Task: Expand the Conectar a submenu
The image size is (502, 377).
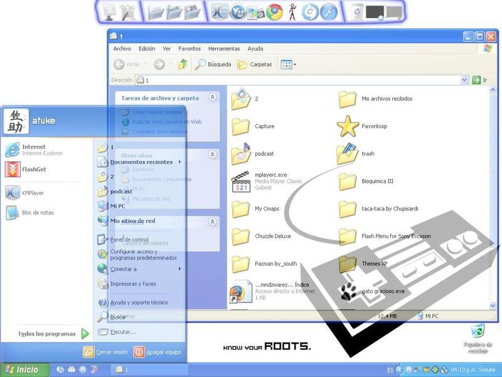Action: 139,269
